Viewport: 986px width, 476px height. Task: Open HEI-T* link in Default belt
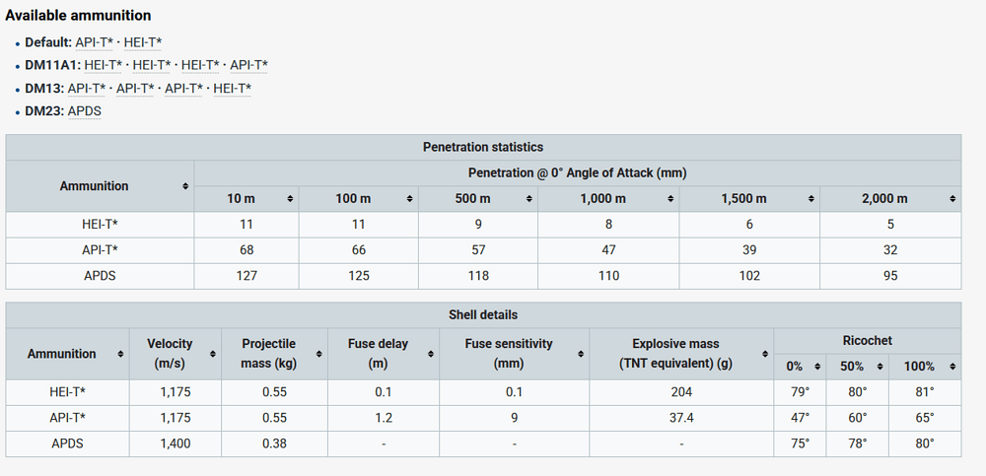click(143, 41)
